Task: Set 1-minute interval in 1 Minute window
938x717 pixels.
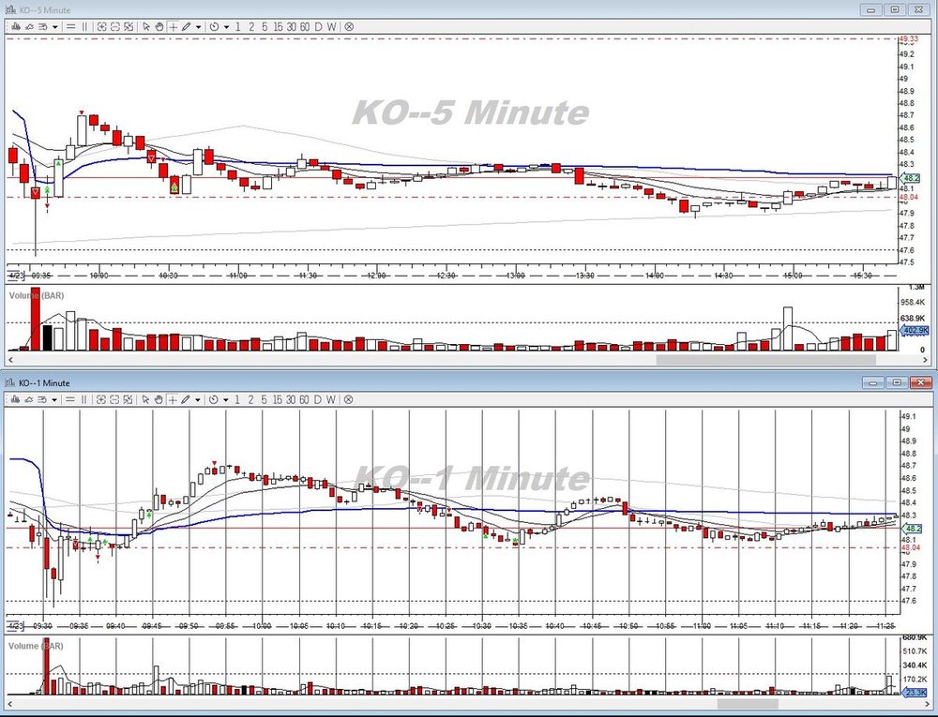Action: coord(237,399)
